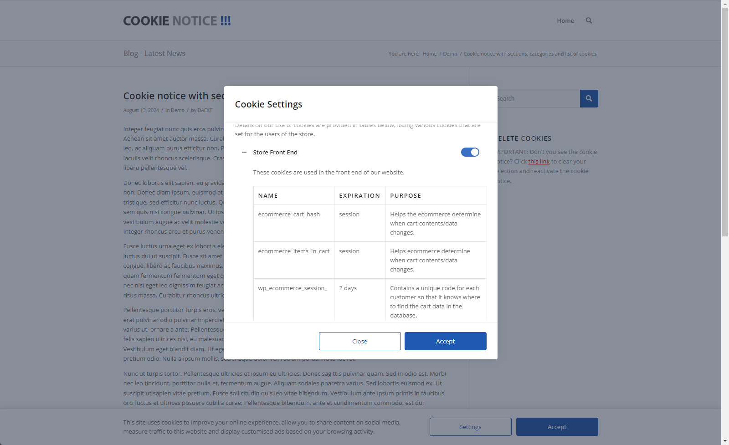Click the Store Front End section label
Image resolution: width=729 pixels, height=445 pixels.
(x=275, y=152)
